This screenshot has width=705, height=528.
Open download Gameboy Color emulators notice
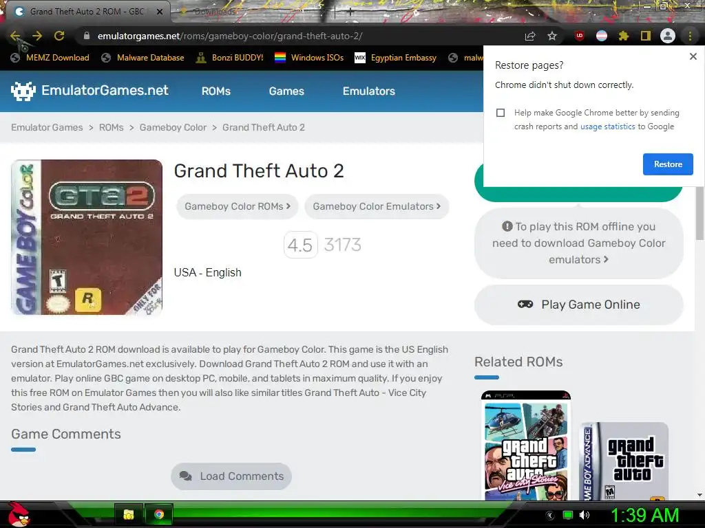[x=578, y=243]
